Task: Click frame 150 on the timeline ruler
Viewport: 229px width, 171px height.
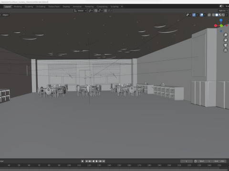Action: 119,165
